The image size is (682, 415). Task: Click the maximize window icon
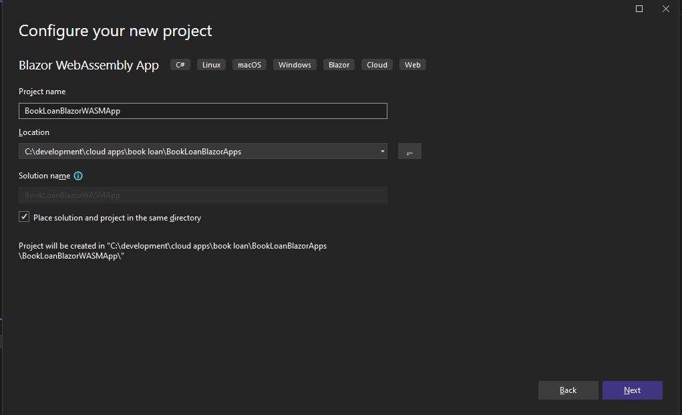pyautogui.click(x=639, y=9)
